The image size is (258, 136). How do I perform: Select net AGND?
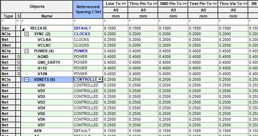[43, 57]
